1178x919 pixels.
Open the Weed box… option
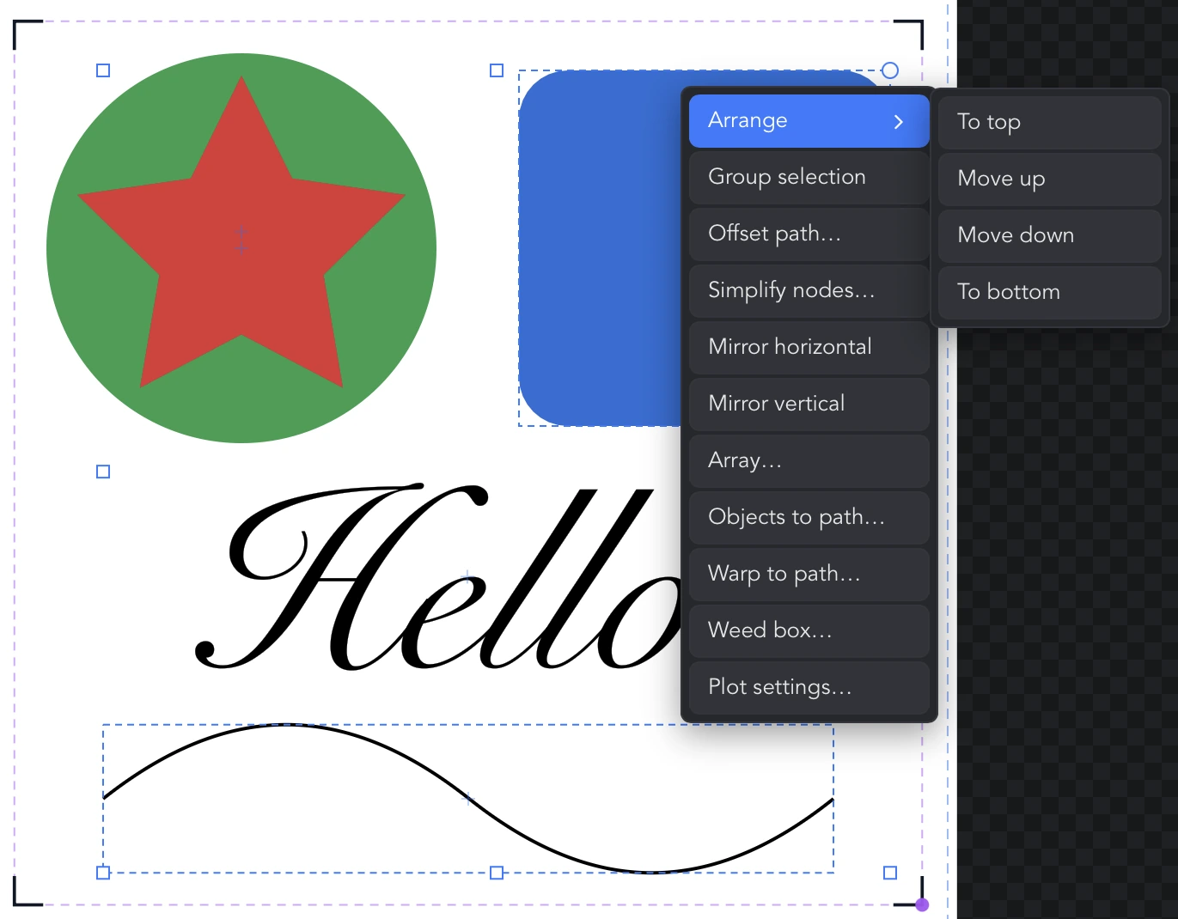[x=809, y=631]
